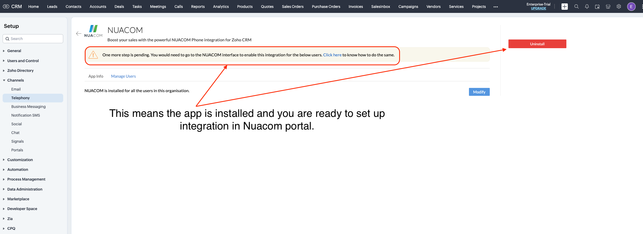Viewport: 643px width, 234px height.
Task: Open the Meetings module
Action: pyautogui.click(x=158, y=7)
